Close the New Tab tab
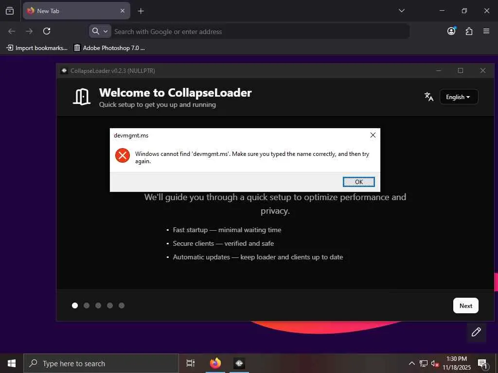This screenshot has height=373, width=498. [123, 11]
